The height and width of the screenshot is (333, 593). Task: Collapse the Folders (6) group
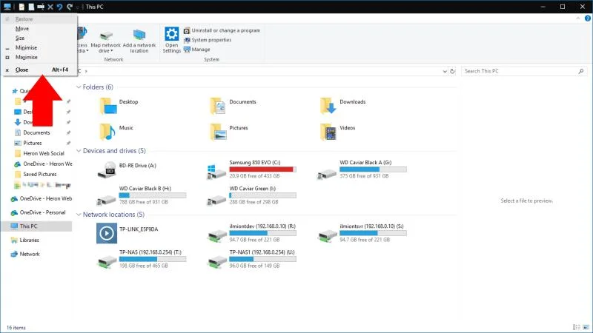[79, 87]
